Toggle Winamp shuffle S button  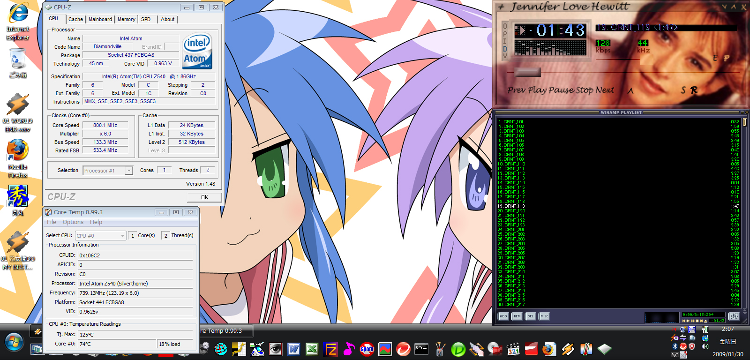pyautogui.click(x=683, y=90)
